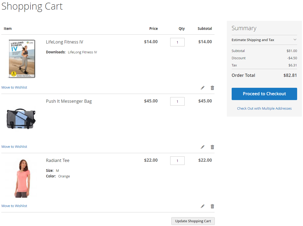
Task: Click the Estimate Shipping chevron arrow
Action: [x=295, y=40]
